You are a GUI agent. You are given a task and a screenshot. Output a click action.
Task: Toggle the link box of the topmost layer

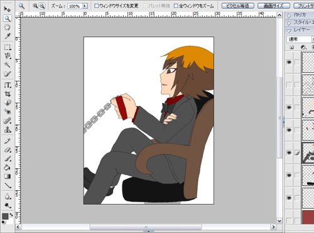point(297,62)
